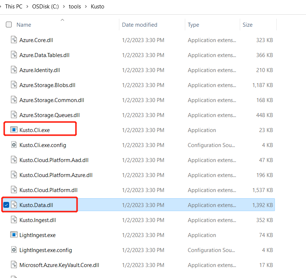Screen dimensions: 306x278
Task: Uncheck the Kusto.Data.dll checkbox
Action: [6, 205]
